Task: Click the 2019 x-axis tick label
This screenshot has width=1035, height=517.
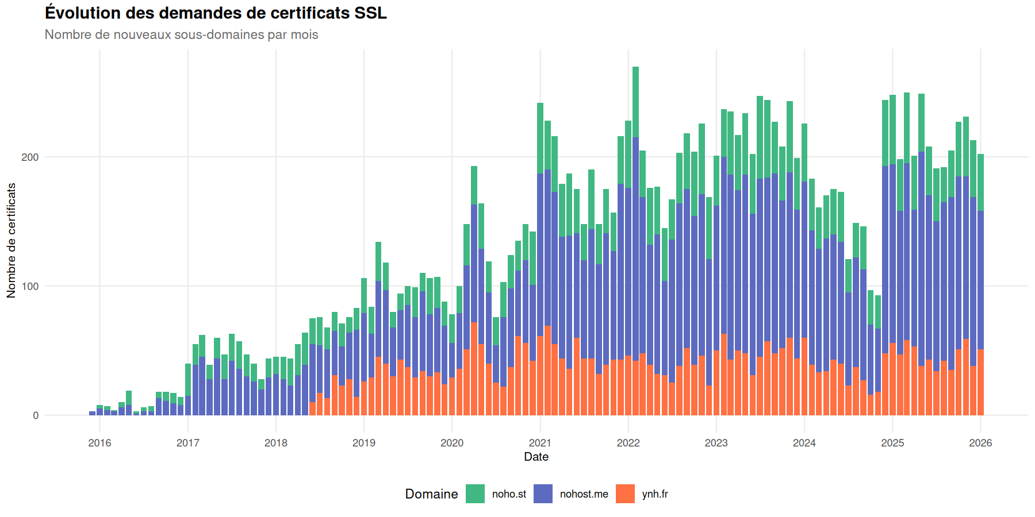Action: (363, 443)
